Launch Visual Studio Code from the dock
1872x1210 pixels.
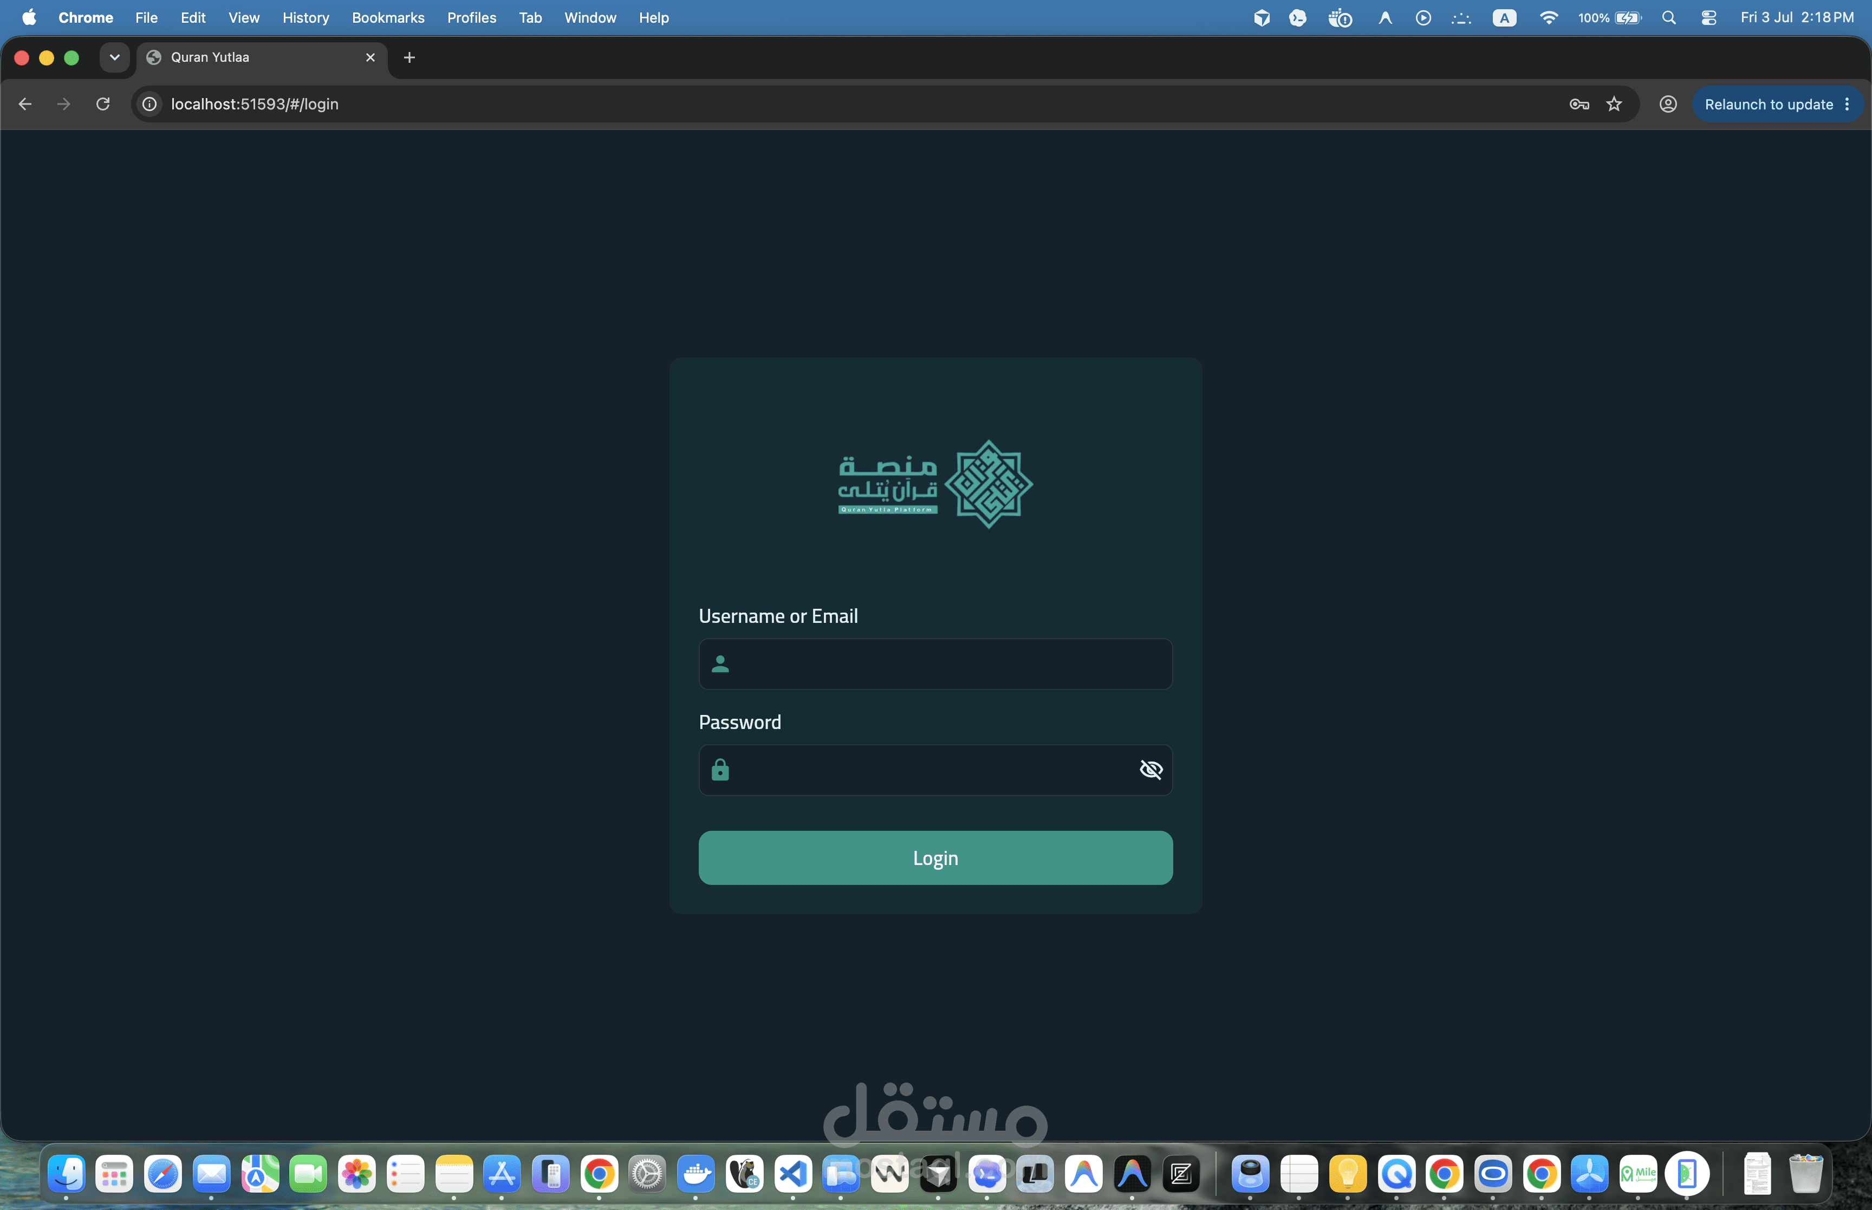[x=794, y=1174]
